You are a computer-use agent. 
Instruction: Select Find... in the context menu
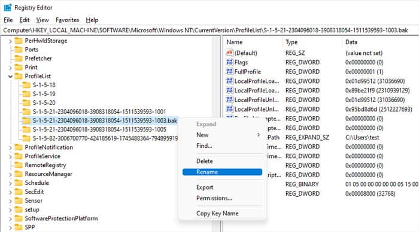[222, 146]
